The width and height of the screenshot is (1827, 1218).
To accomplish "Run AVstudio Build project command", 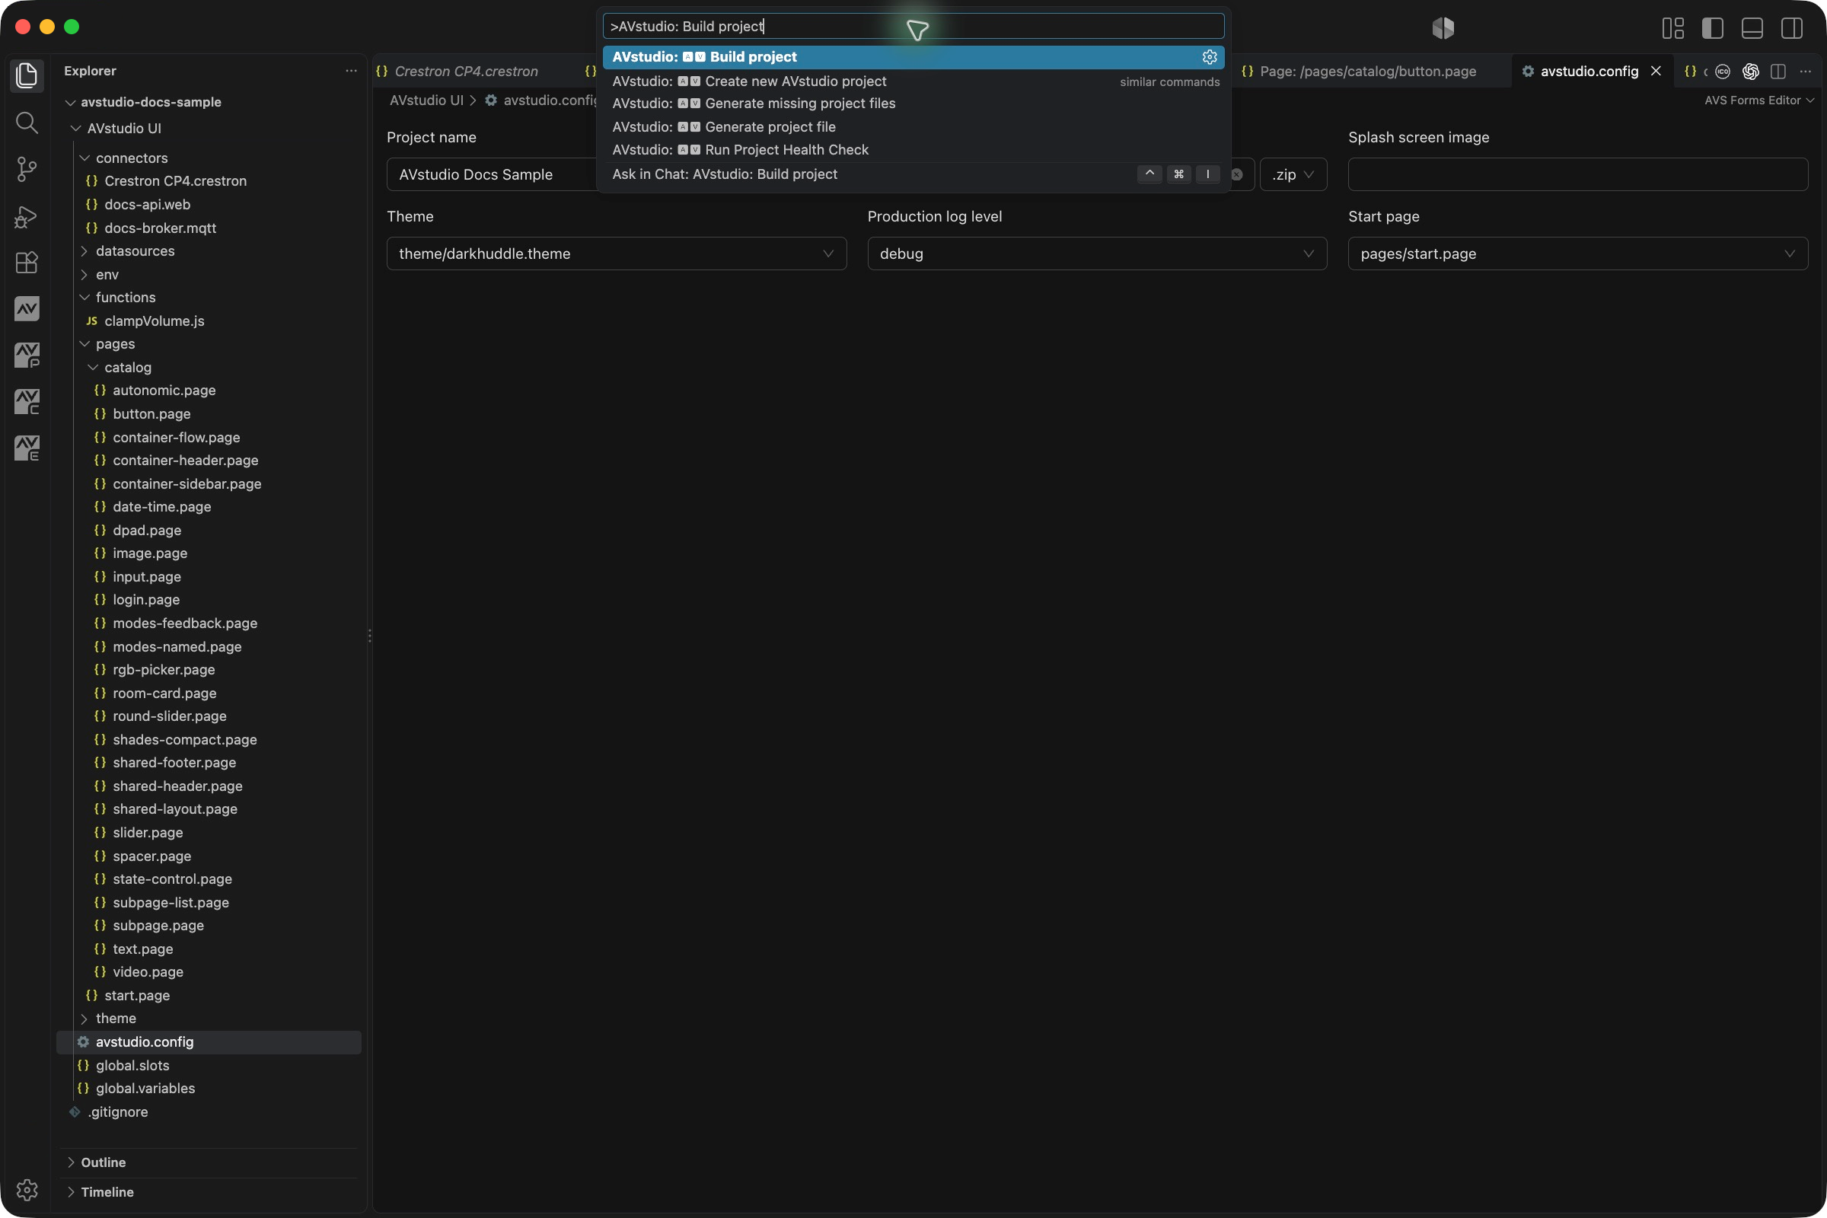I will point(913,56).
